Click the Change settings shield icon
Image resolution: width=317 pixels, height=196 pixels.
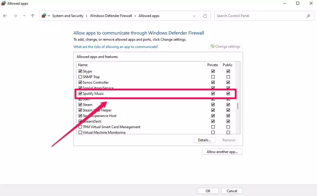pyautogui.click(x=213, y=47)
